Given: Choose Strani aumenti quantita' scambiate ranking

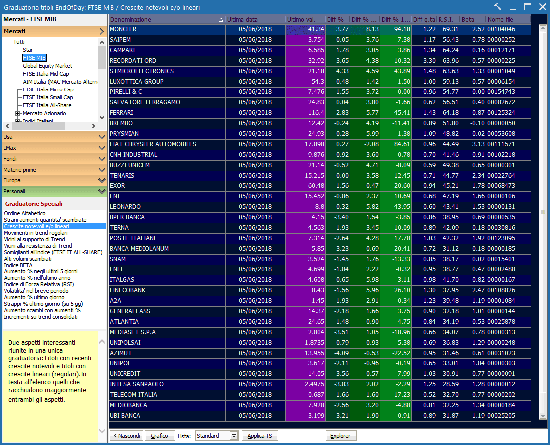Looking at the screenshot, I should [45, 220].
